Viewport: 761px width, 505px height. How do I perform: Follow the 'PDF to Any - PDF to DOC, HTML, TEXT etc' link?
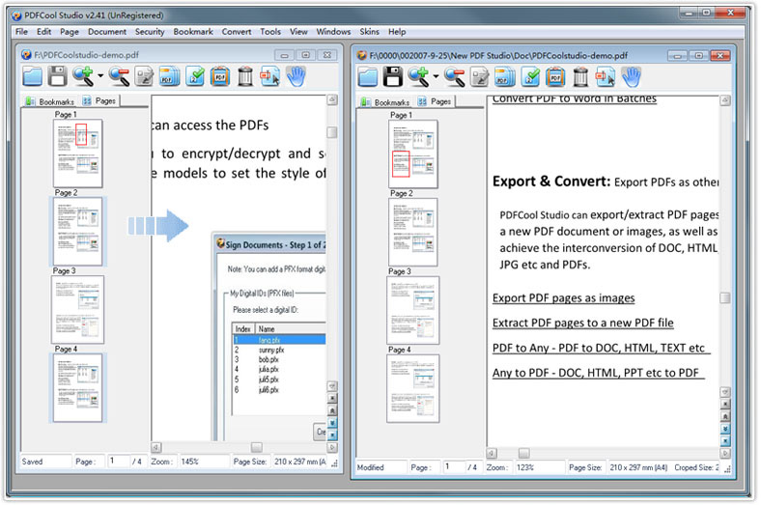(602, 349)
